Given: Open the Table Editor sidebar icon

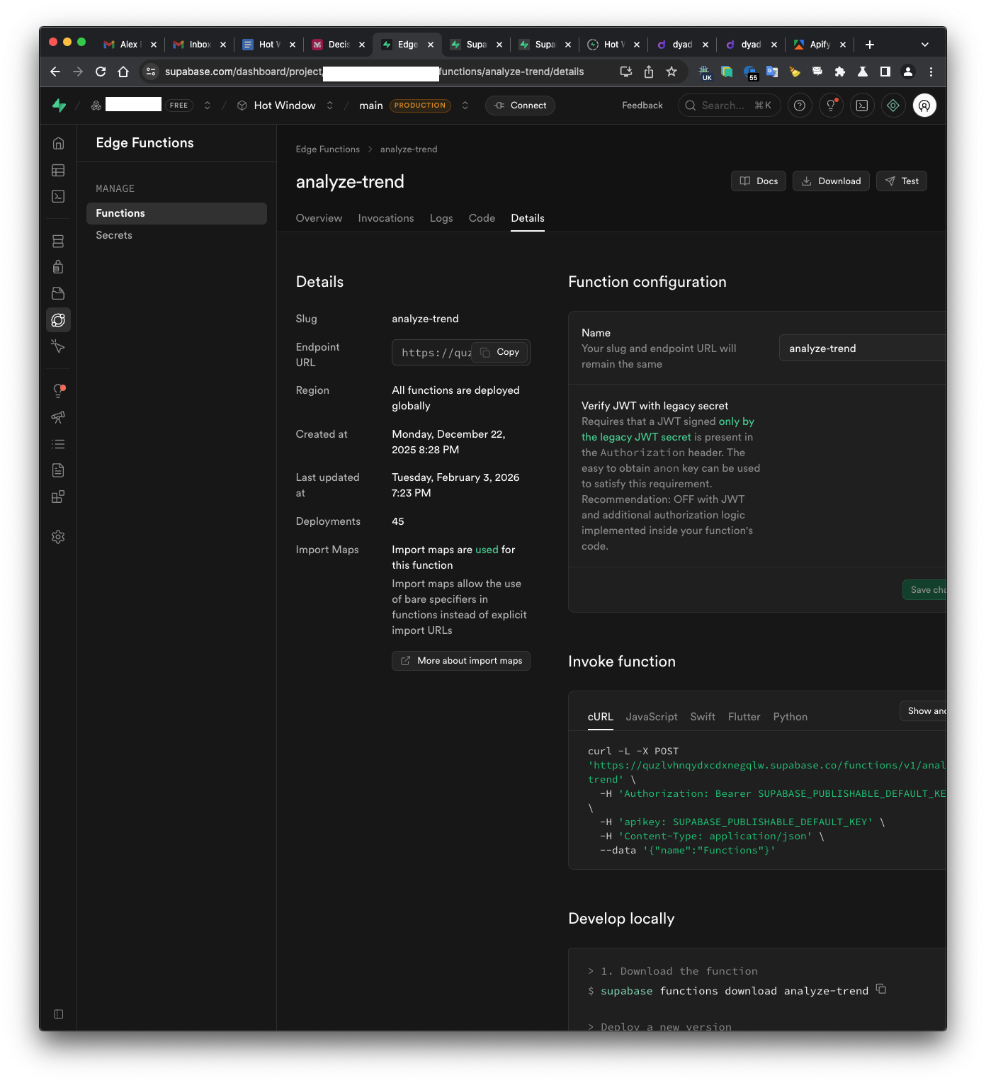Looking at the screenshot, I should (x=58, y=170).
